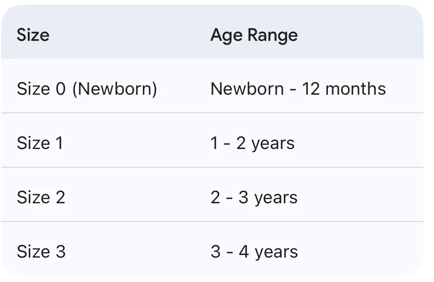Select the 2 - 3 years cell
This screenshot has height=282, width=434.
[254, 198]
